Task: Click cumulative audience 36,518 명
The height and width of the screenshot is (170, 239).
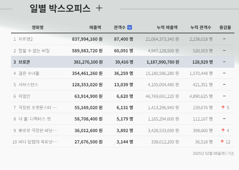Action: pyautogui.click(x=204, y=142)
